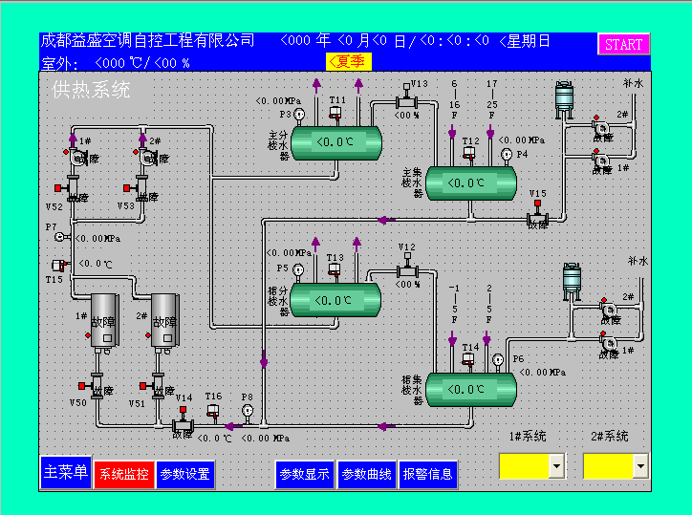The height and width of the screenshot is (515, 692).
Task: Click the 夏季 season indicator
Action: pos(348,61)
